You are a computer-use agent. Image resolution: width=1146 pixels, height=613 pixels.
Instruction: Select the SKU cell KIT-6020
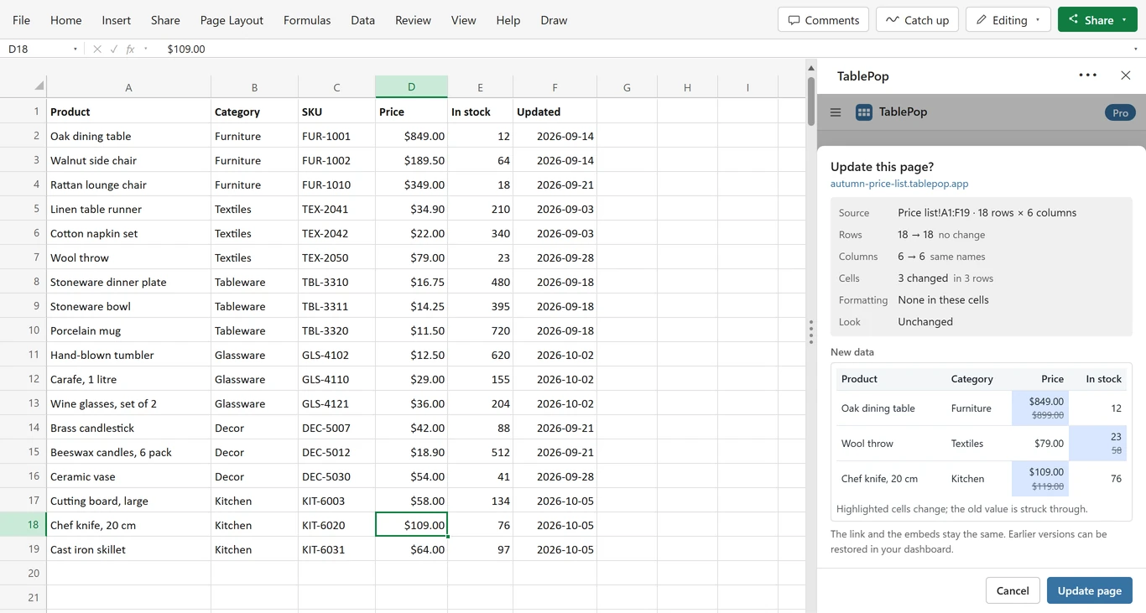coord(336,525)
